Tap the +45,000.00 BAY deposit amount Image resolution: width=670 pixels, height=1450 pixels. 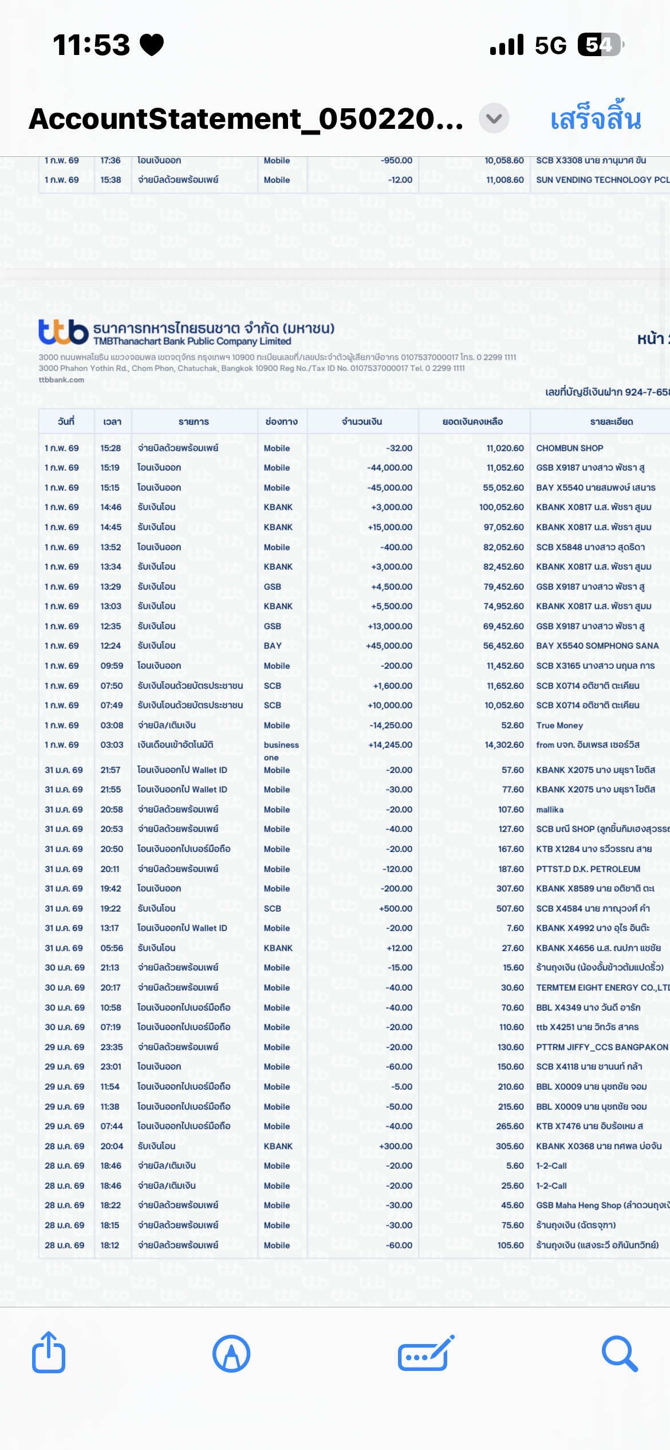[389, 646]
